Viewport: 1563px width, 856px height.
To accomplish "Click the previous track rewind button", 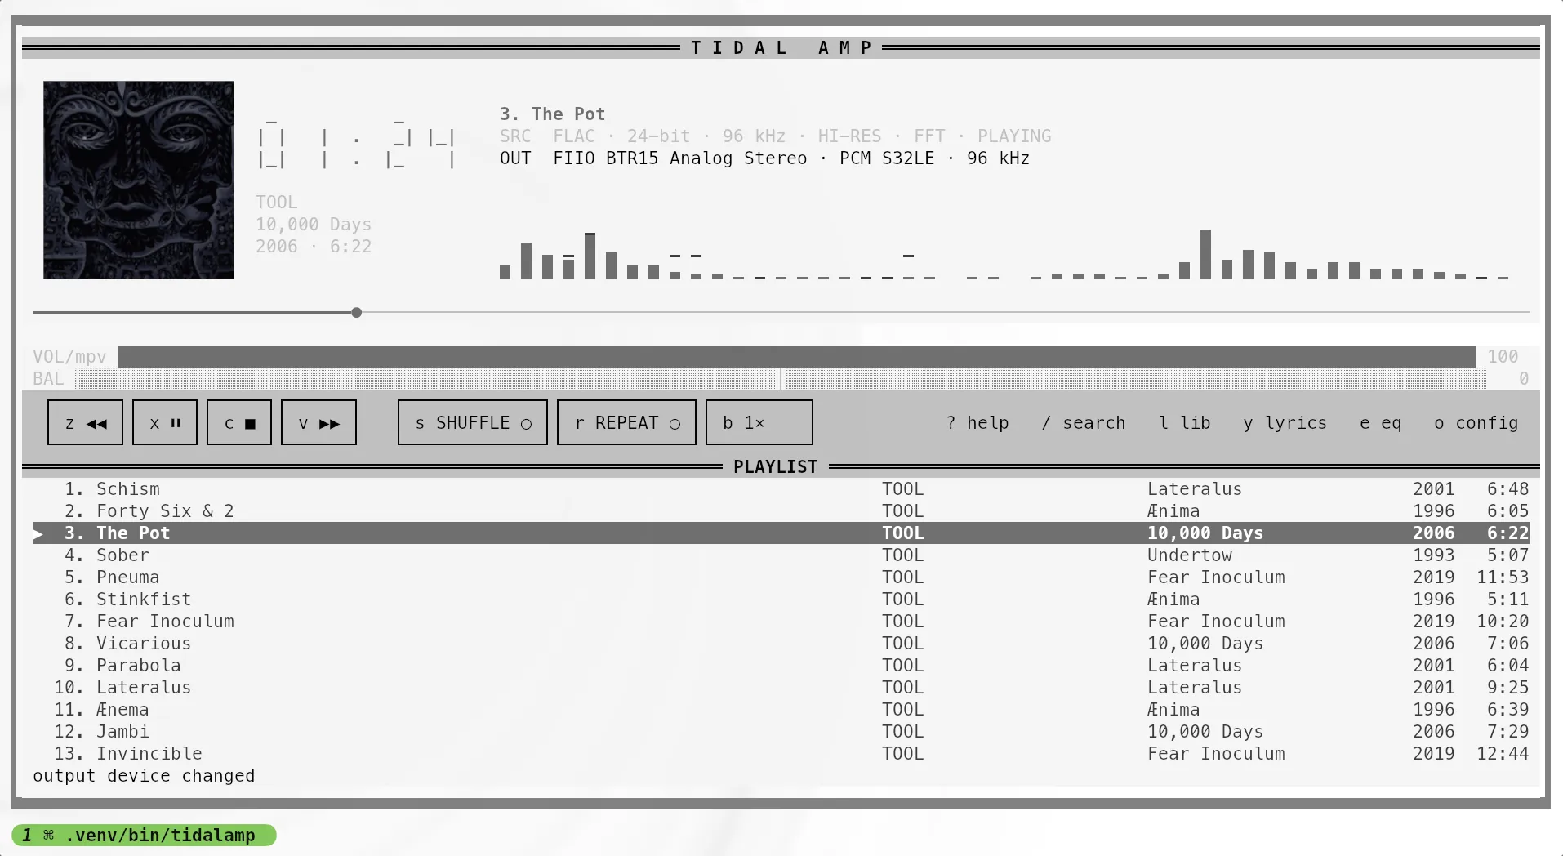I will click(85, 422).
